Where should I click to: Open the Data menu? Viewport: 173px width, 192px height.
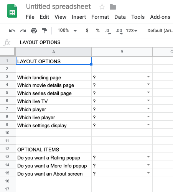[120, 17]
